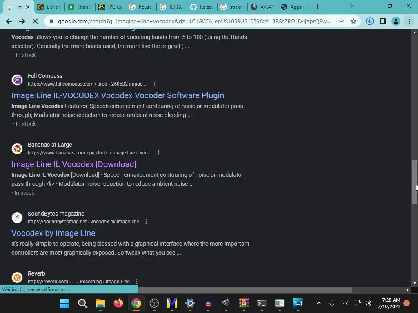Click the scrollbar up arrow

(x=414, y=33)
